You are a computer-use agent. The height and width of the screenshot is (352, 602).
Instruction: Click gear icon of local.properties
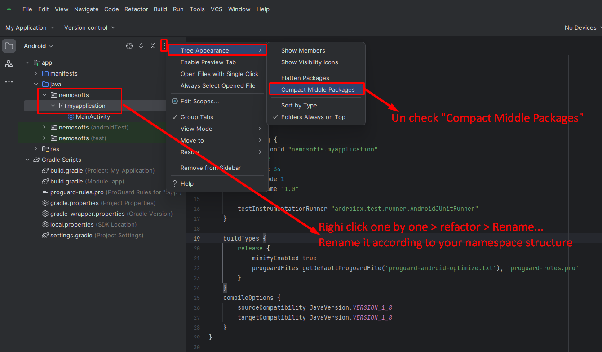coord(45,224)
